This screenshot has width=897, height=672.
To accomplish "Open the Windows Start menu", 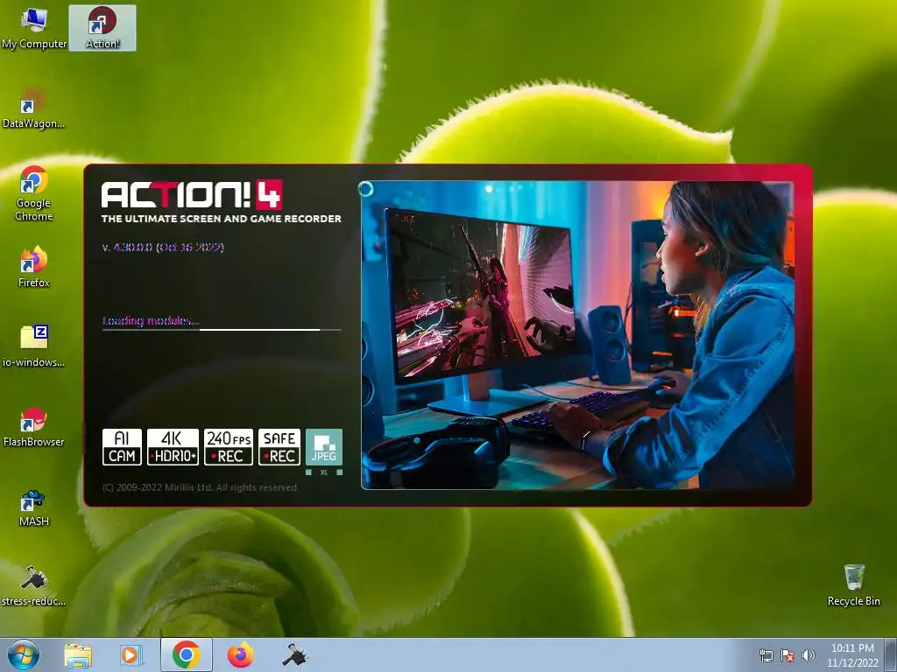I will point(23,654).
